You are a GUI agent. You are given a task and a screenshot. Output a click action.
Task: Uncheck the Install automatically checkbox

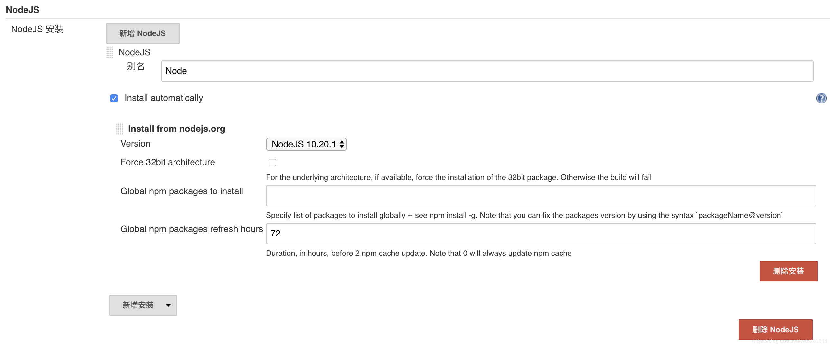[x=114, y=98]
